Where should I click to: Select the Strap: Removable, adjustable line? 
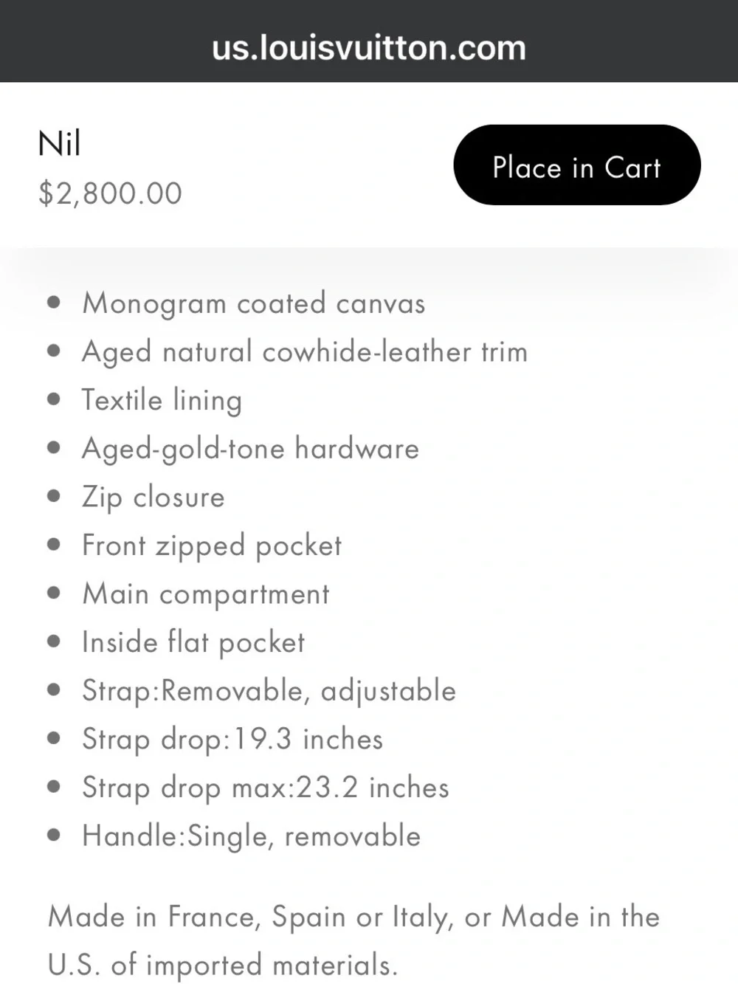pos(269,692)
